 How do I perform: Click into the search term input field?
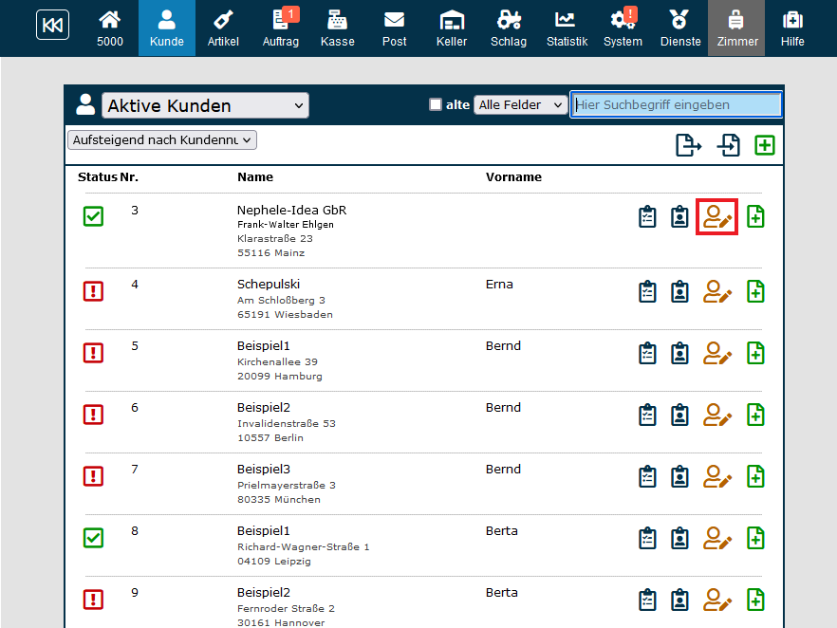tap(676, 105)
